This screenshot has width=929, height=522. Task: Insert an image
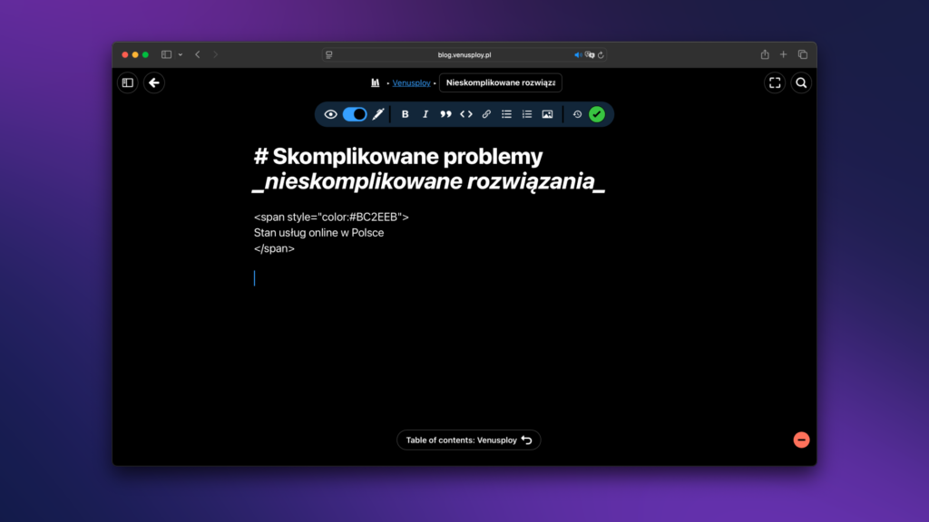(x=547, y=114)
